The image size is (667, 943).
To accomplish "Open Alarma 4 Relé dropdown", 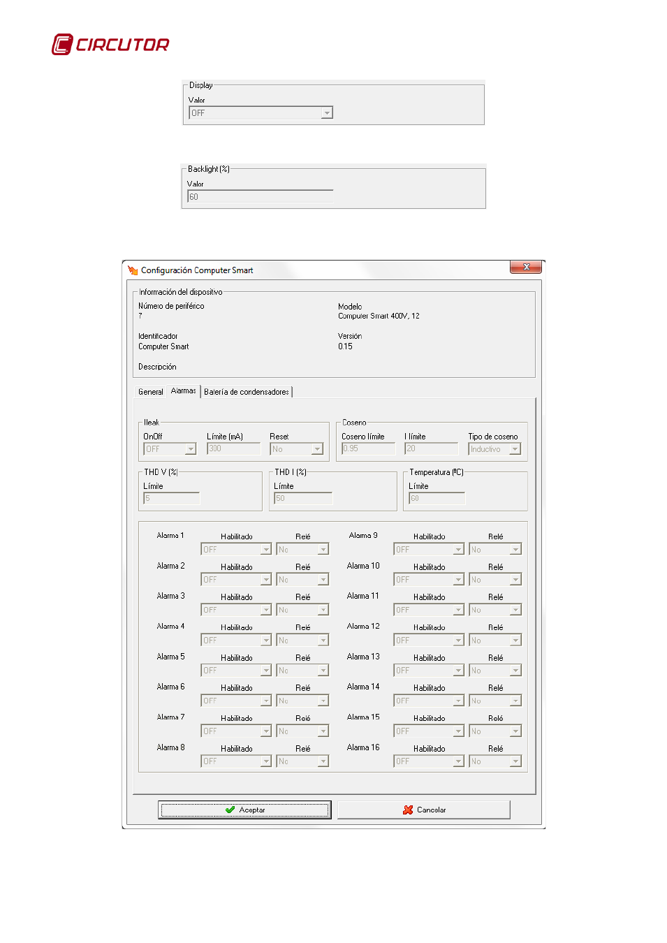I will pyautogui.click(x=302, y=641).
